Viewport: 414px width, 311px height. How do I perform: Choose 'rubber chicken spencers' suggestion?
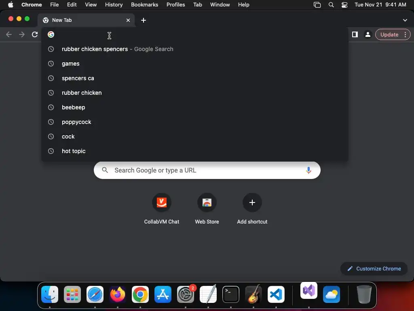coord(195,49)
